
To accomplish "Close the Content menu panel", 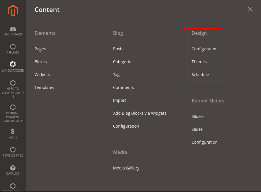I will tap(250, 9).
